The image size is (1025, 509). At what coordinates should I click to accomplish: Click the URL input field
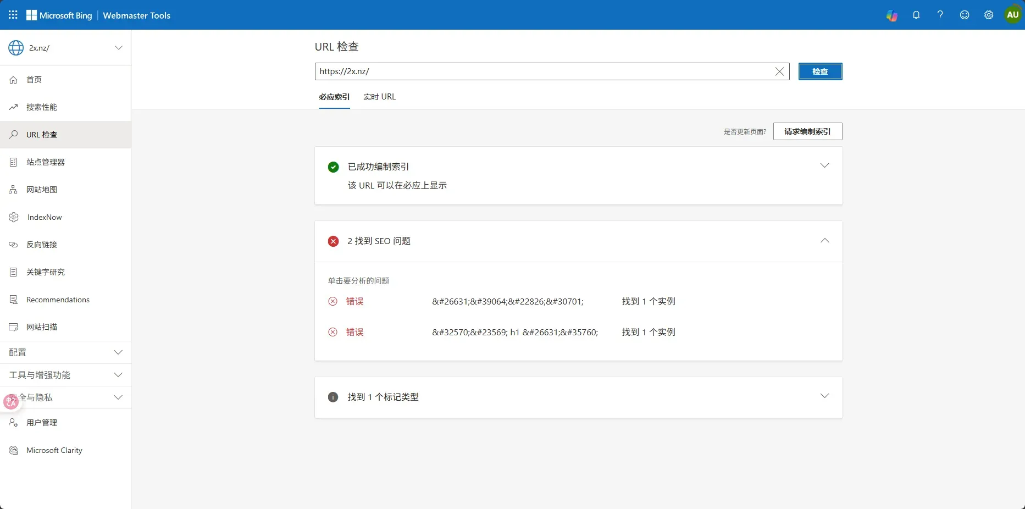point(543,71)
